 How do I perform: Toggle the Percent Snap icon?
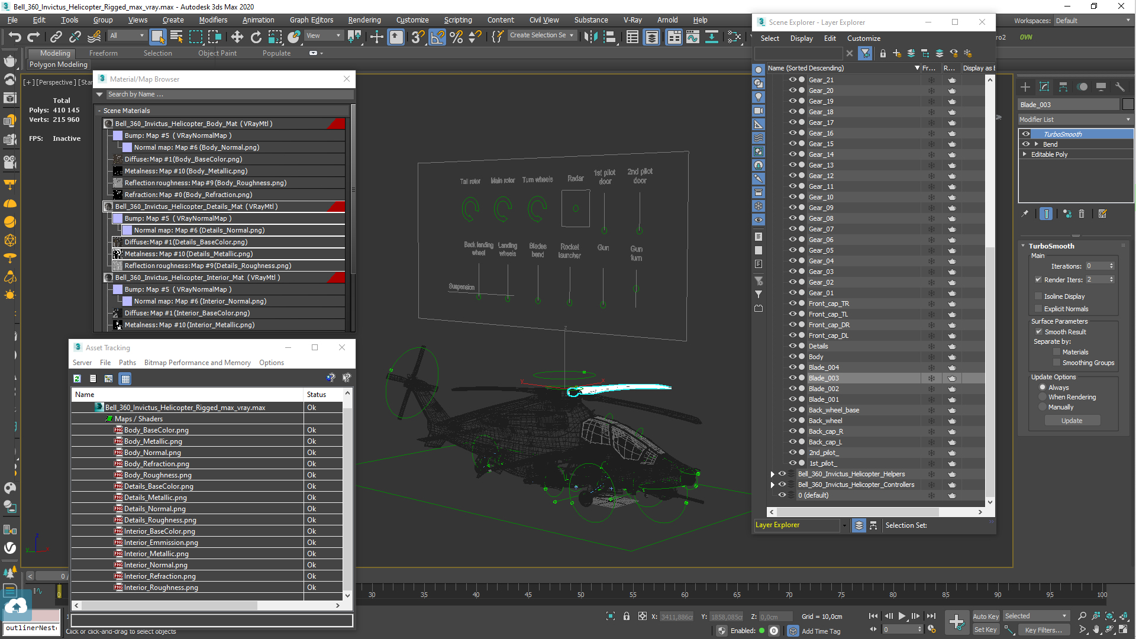coord(456,37)
